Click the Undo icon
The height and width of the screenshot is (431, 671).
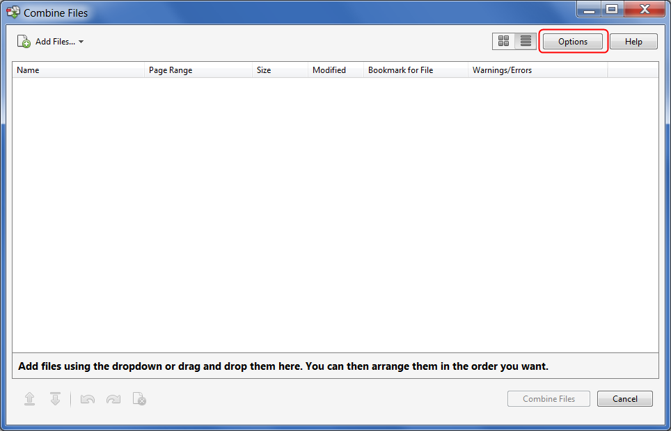[87, 398]
